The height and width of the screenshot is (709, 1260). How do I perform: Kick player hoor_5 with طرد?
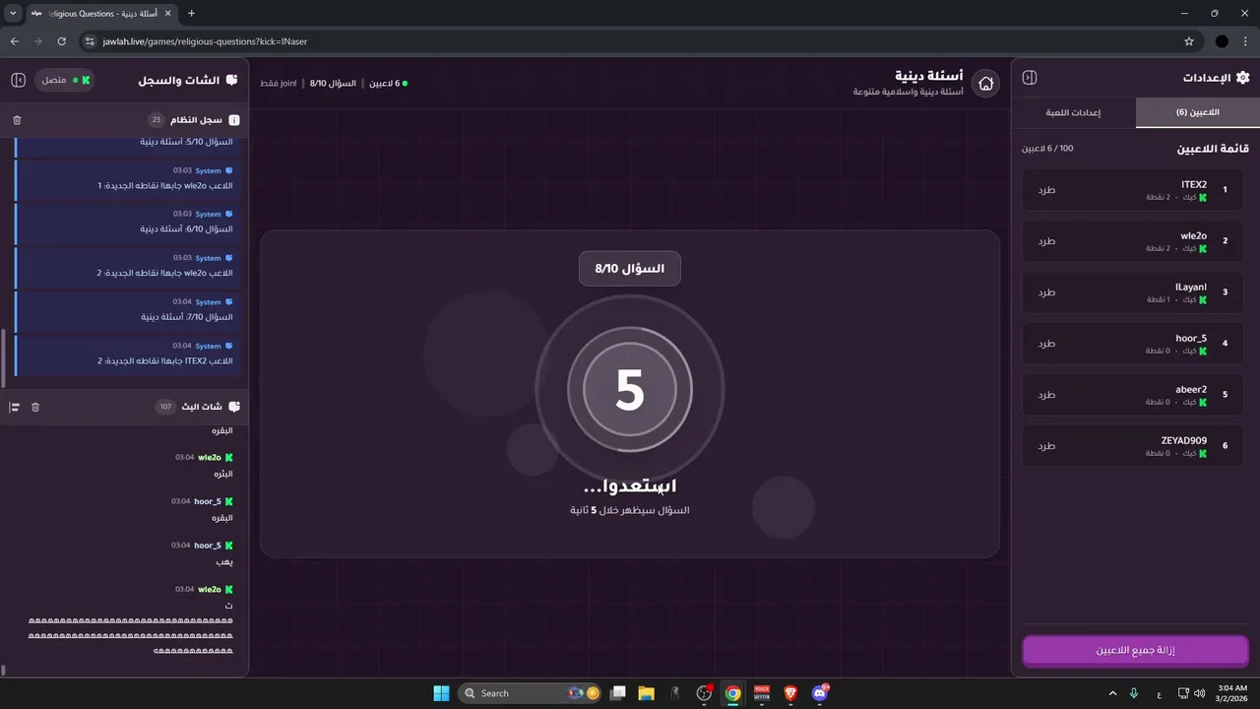pos(1046,344)
